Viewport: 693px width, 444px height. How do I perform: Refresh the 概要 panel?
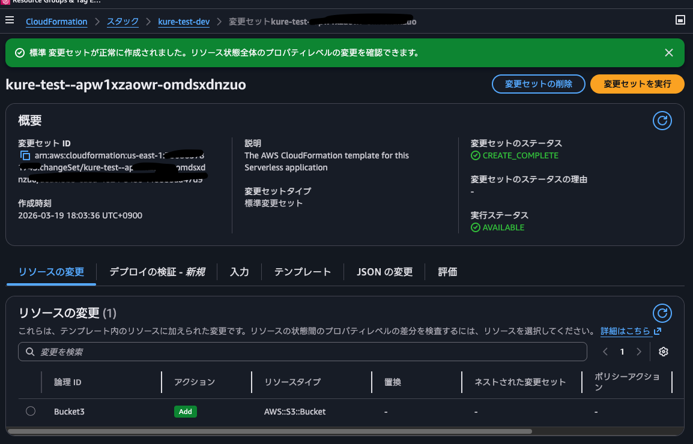point(662,121)
